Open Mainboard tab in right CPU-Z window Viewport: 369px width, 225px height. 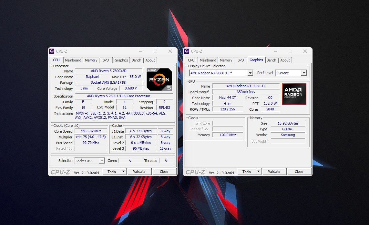click(208, 60)
